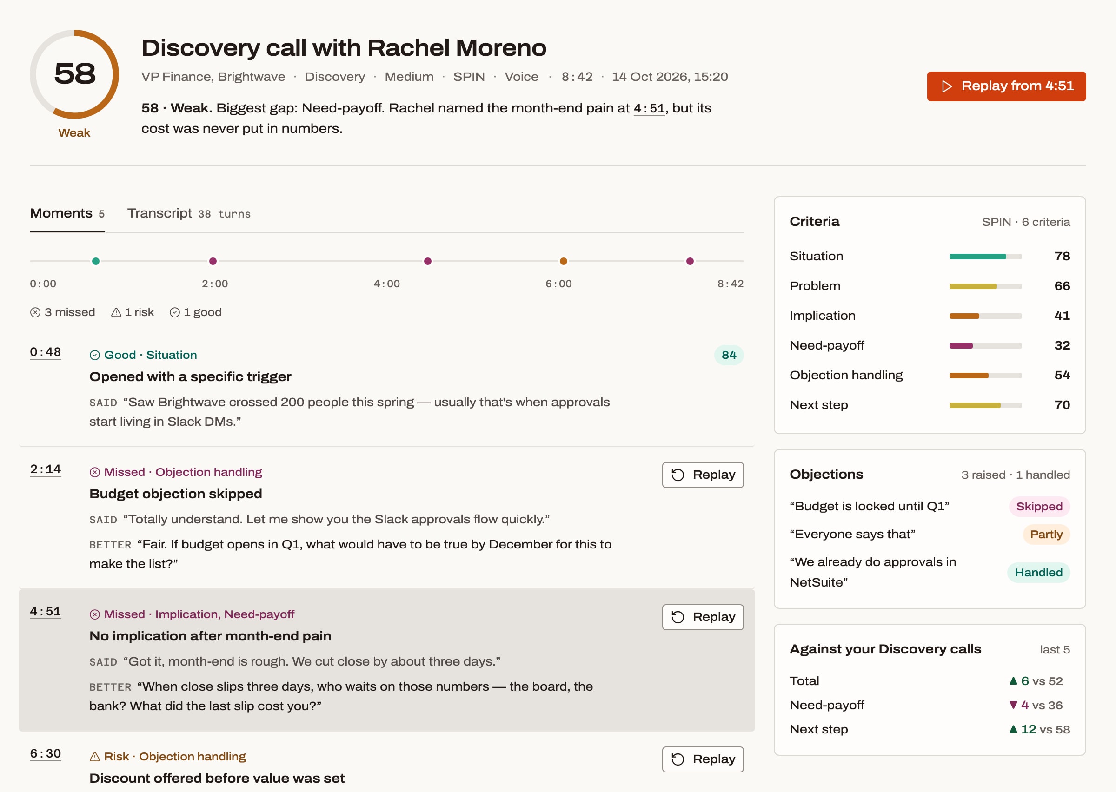Click the Replay from 4:51 button
1116x792 pixels.
1006,86
